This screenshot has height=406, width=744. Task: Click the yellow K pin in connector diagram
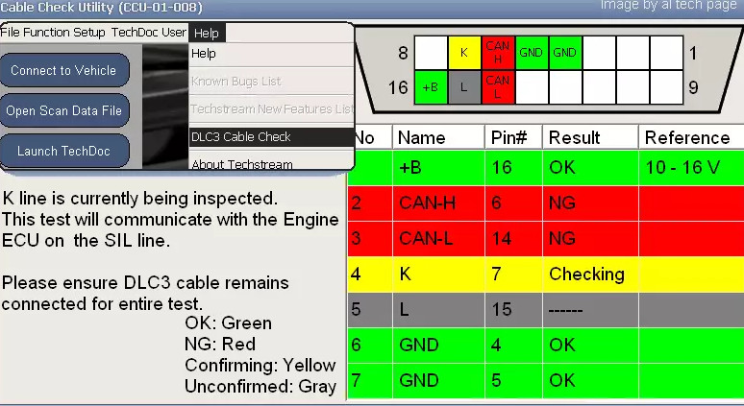pos(464,53)
